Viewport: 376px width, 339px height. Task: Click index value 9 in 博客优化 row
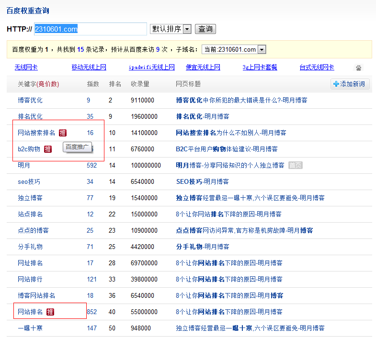point(89,100)
